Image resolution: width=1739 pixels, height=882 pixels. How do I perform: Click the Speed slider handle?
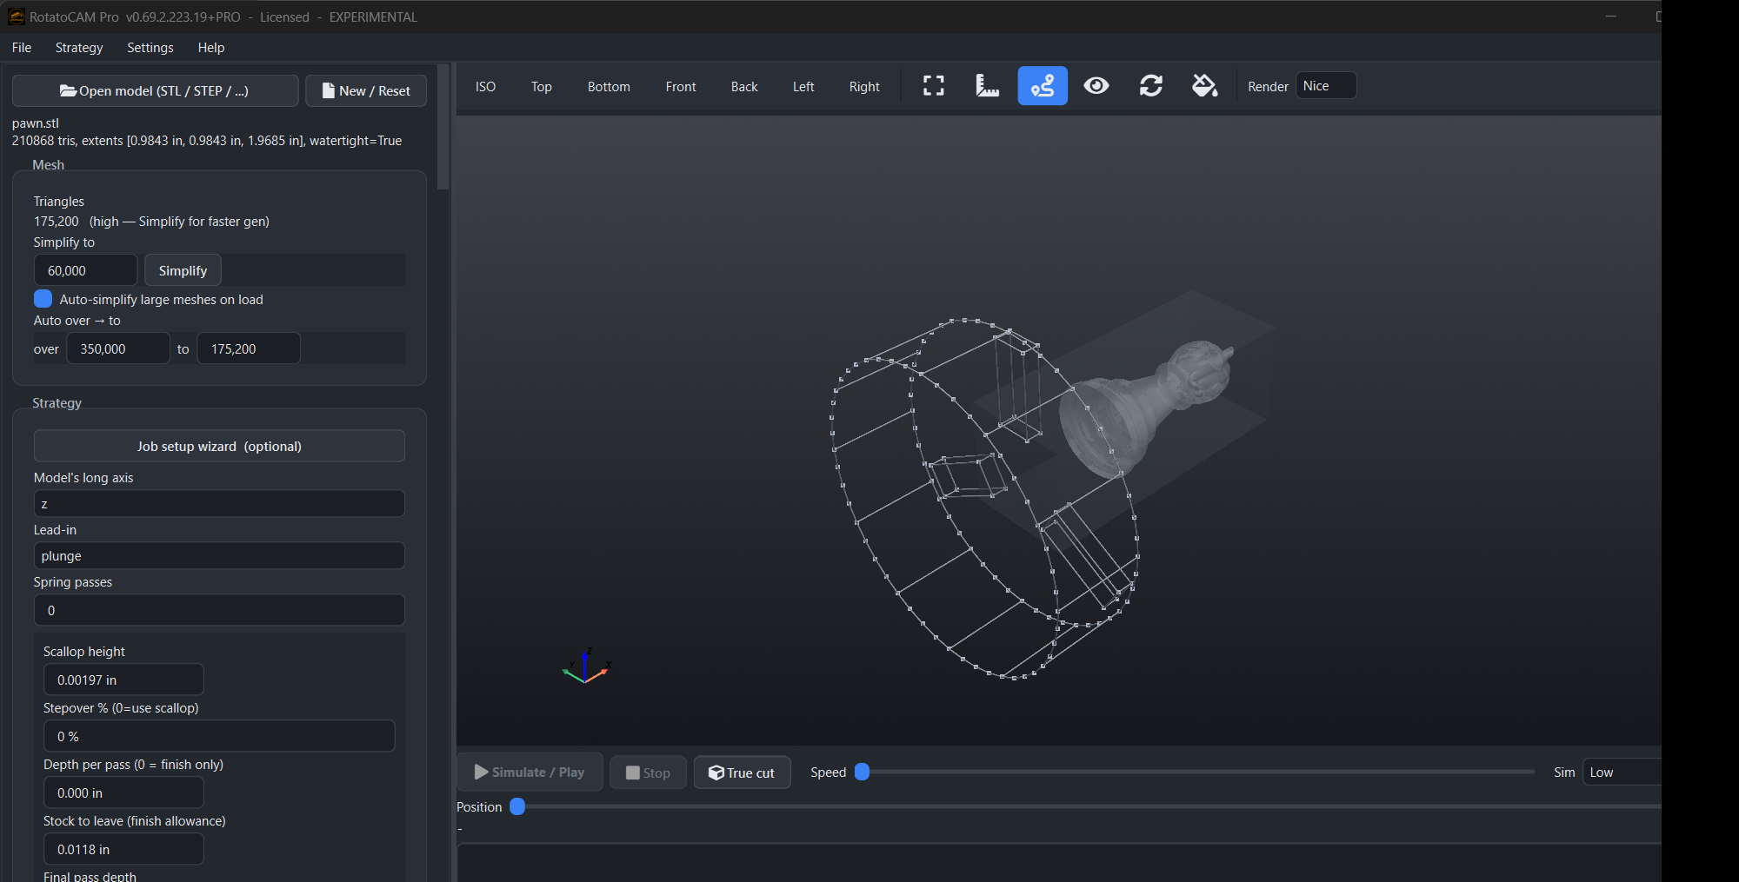point(863,772)
